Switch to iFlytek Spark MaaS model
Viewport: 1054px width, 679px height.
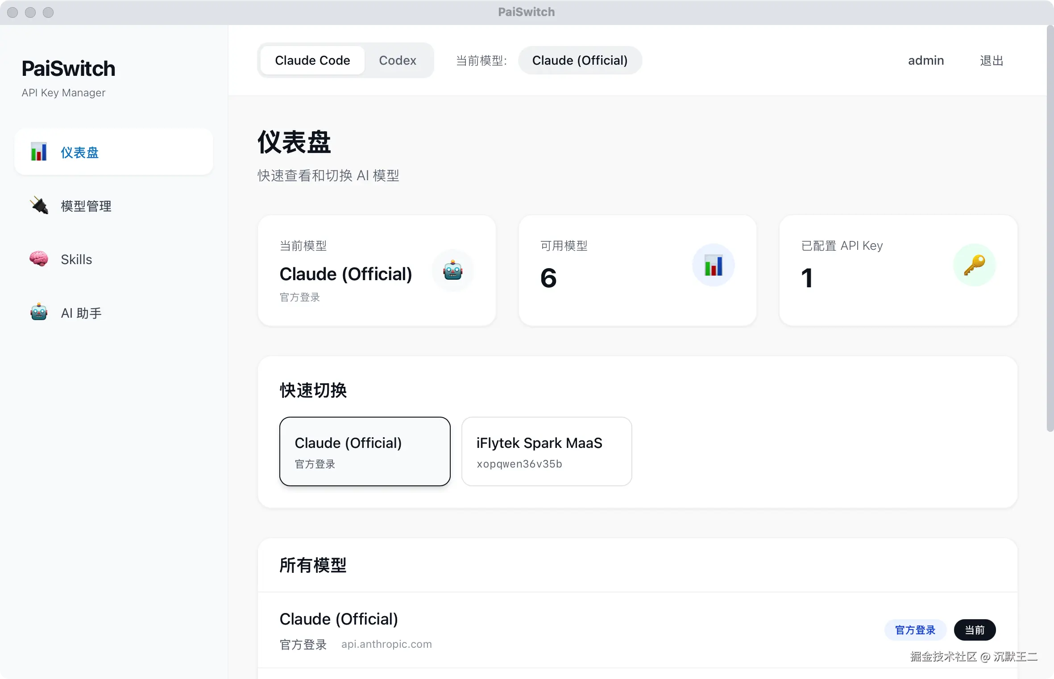pos(547,451)
